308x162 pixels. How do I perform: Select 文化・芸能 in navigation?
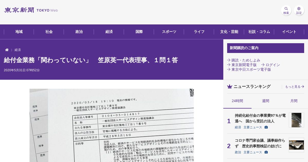pyautogui.click(x=229, y=32)
